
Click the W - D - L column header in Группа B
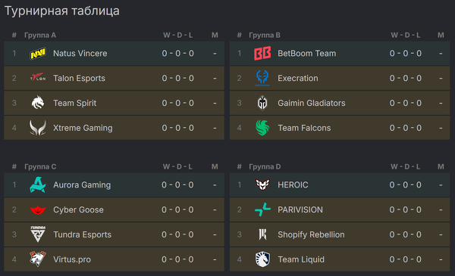(406, 36)
